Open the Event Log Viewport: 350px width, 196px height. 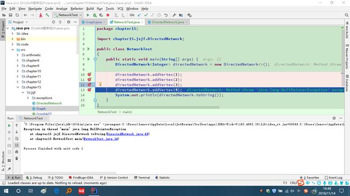tap(334, 178)
